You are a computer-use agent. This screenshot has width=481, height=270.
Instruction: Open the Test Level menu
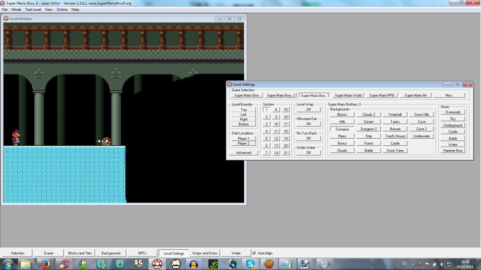[33, 9]
